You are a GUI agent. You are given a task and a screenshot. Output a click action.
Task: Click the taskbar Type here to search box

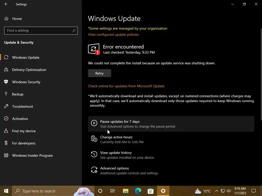click(53, 191)
